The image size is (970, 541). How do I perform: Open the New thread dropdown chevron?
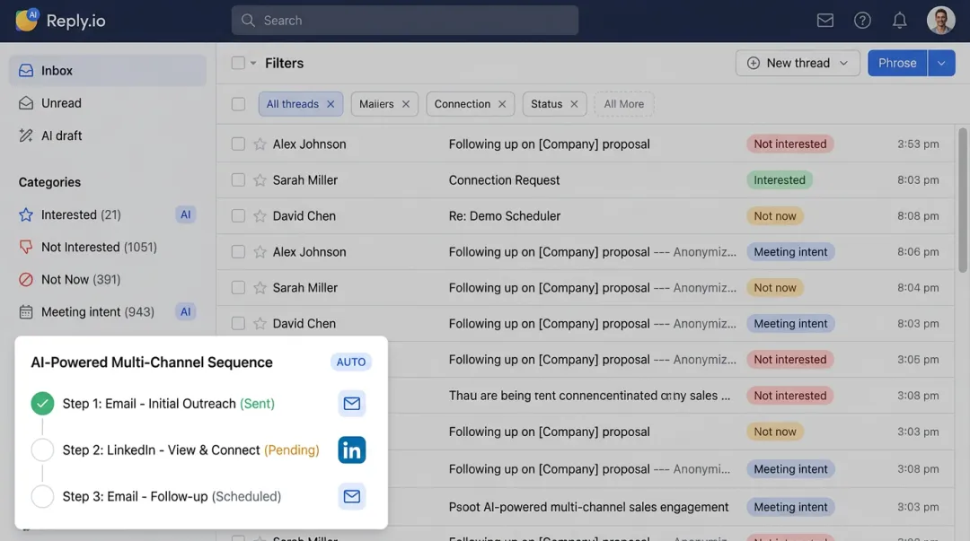point(843,63)
